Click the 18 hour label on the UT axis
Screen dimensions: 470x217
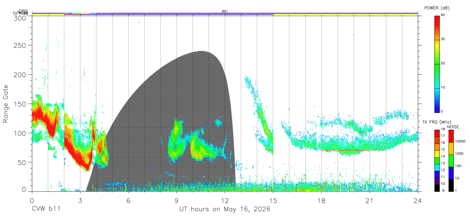321,200
